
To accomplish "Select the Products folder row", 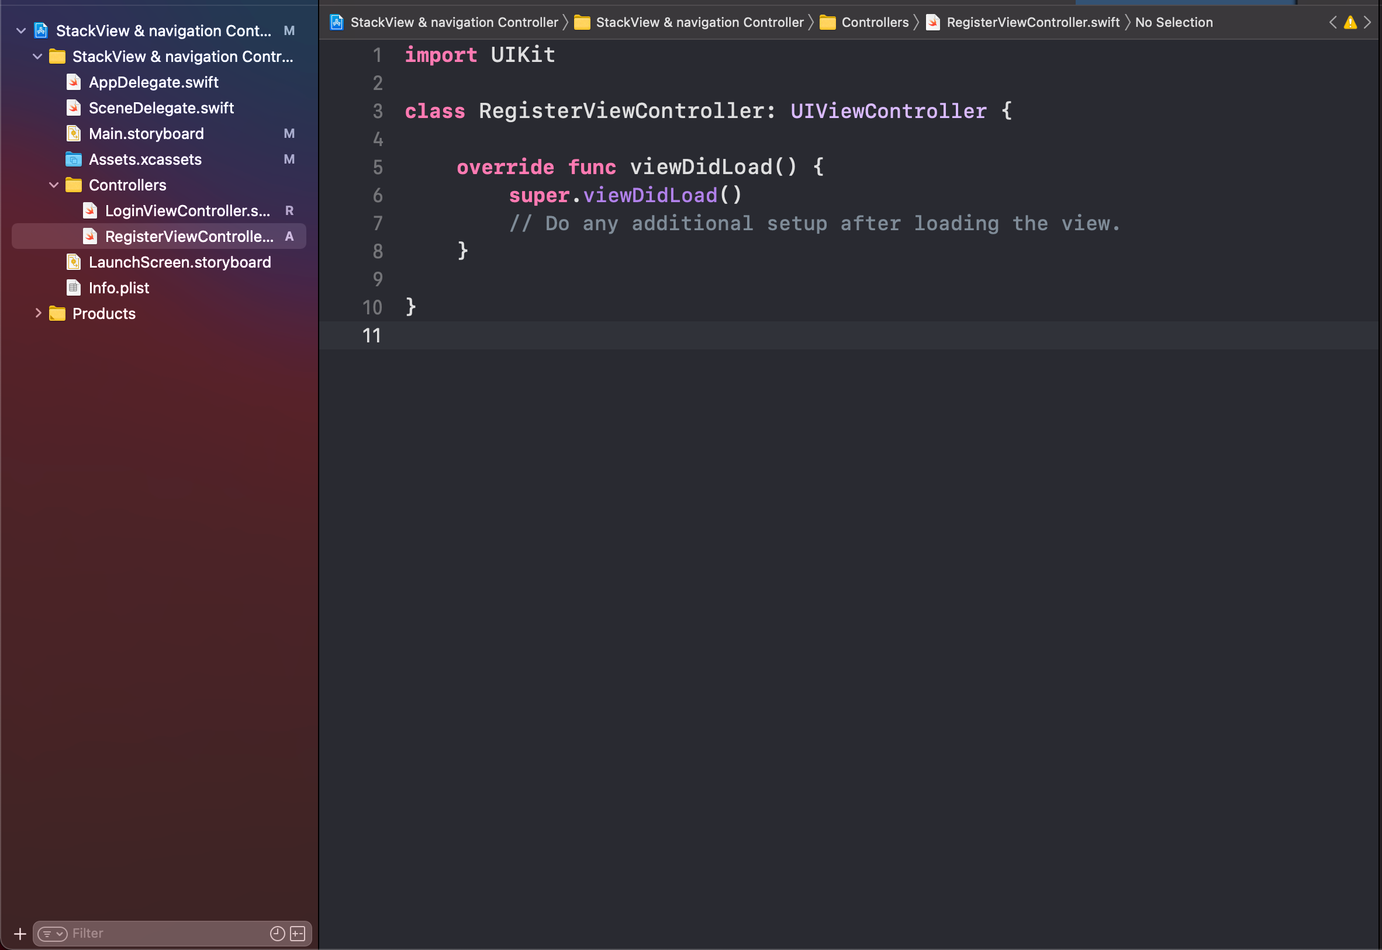I will (159, 313).
